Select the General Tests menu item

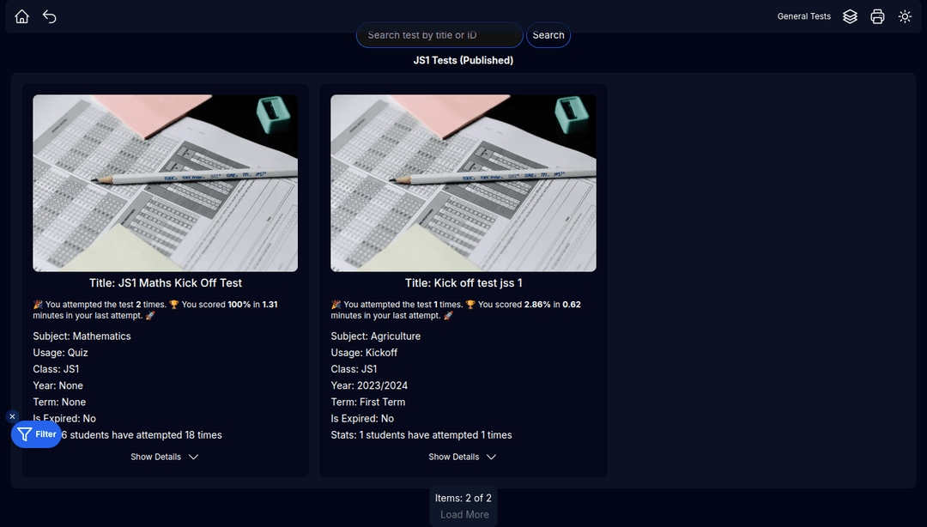[803, 16]
